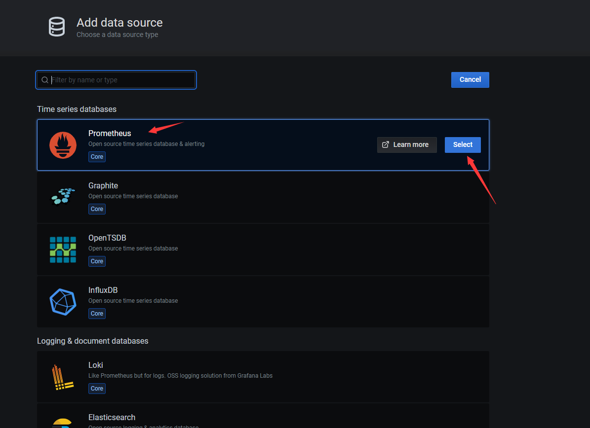The width and height of the screenshot is (590, 428).
Task: Pick the InfluxDB data source title
Action: [103, 290]
